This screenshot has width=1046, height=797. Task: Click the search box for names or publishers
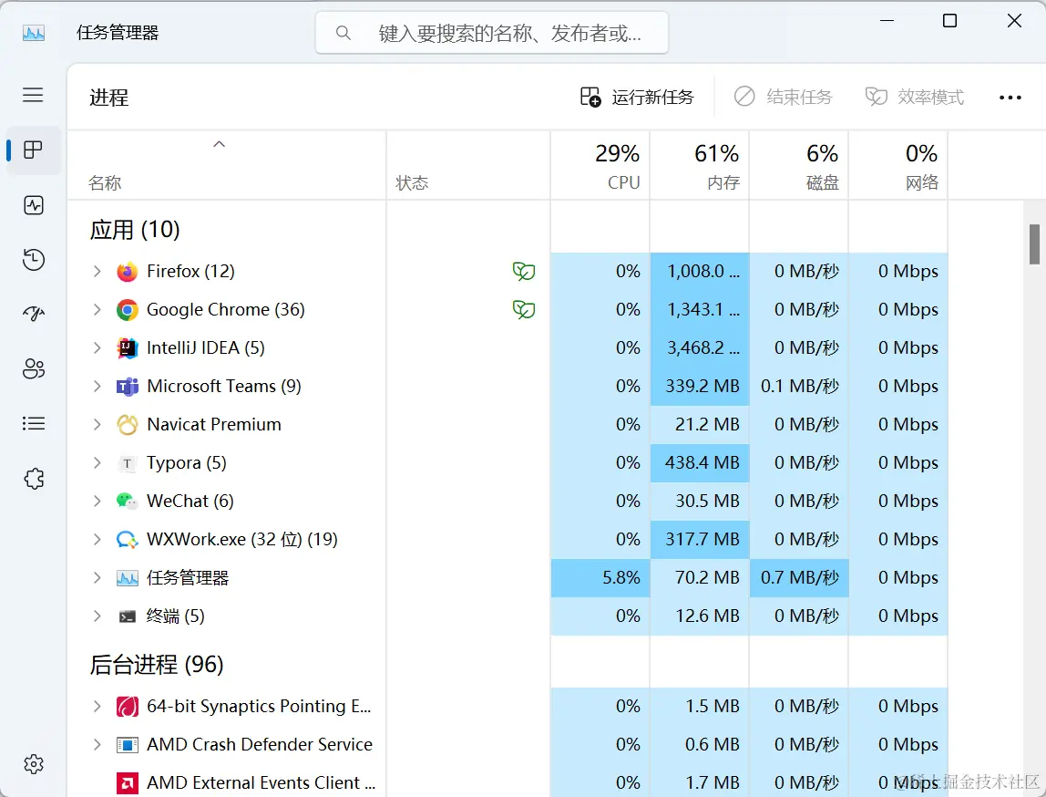pos(492,33)
